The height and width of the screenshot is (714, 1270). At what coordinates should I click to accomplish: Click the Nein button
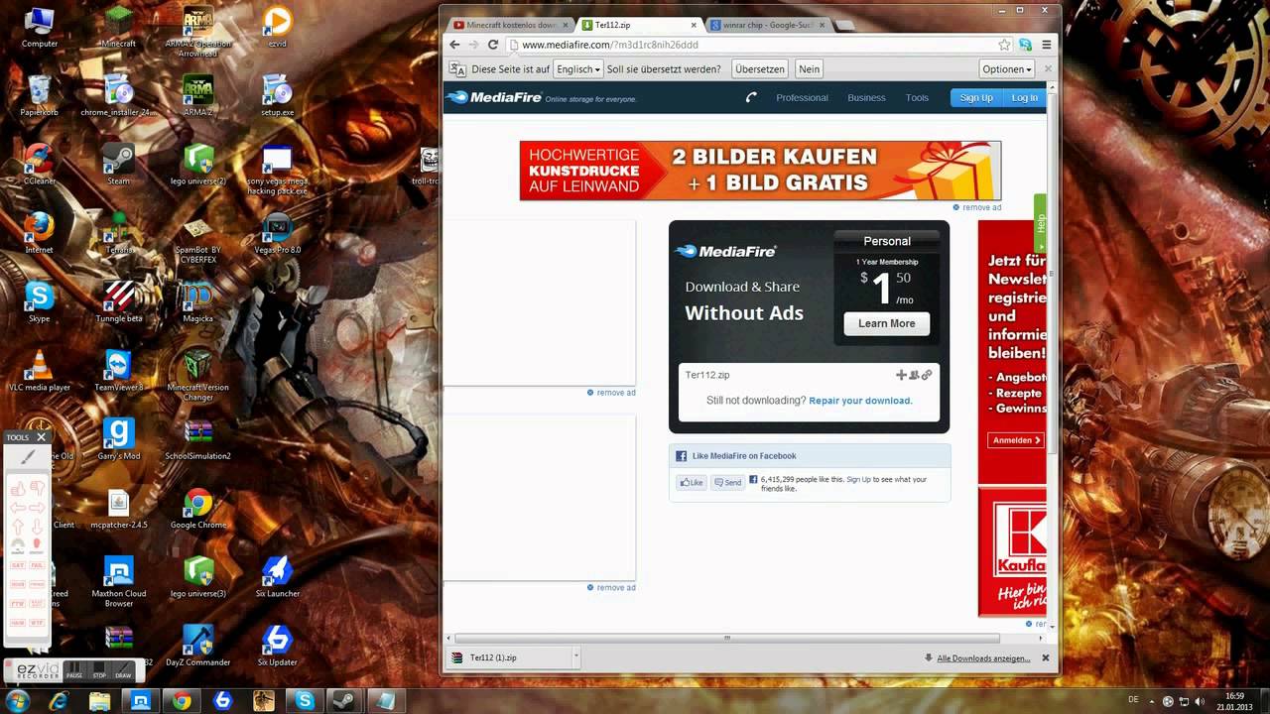tap(810, 69)
